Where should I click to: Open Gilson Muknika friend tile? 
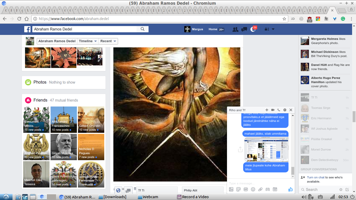click(x=64, y=147)
